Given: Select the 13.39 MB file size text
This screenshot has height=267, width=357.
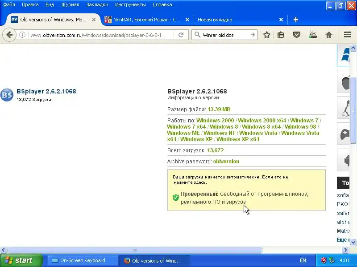Looking at the screenshot, I should (219, 109).
